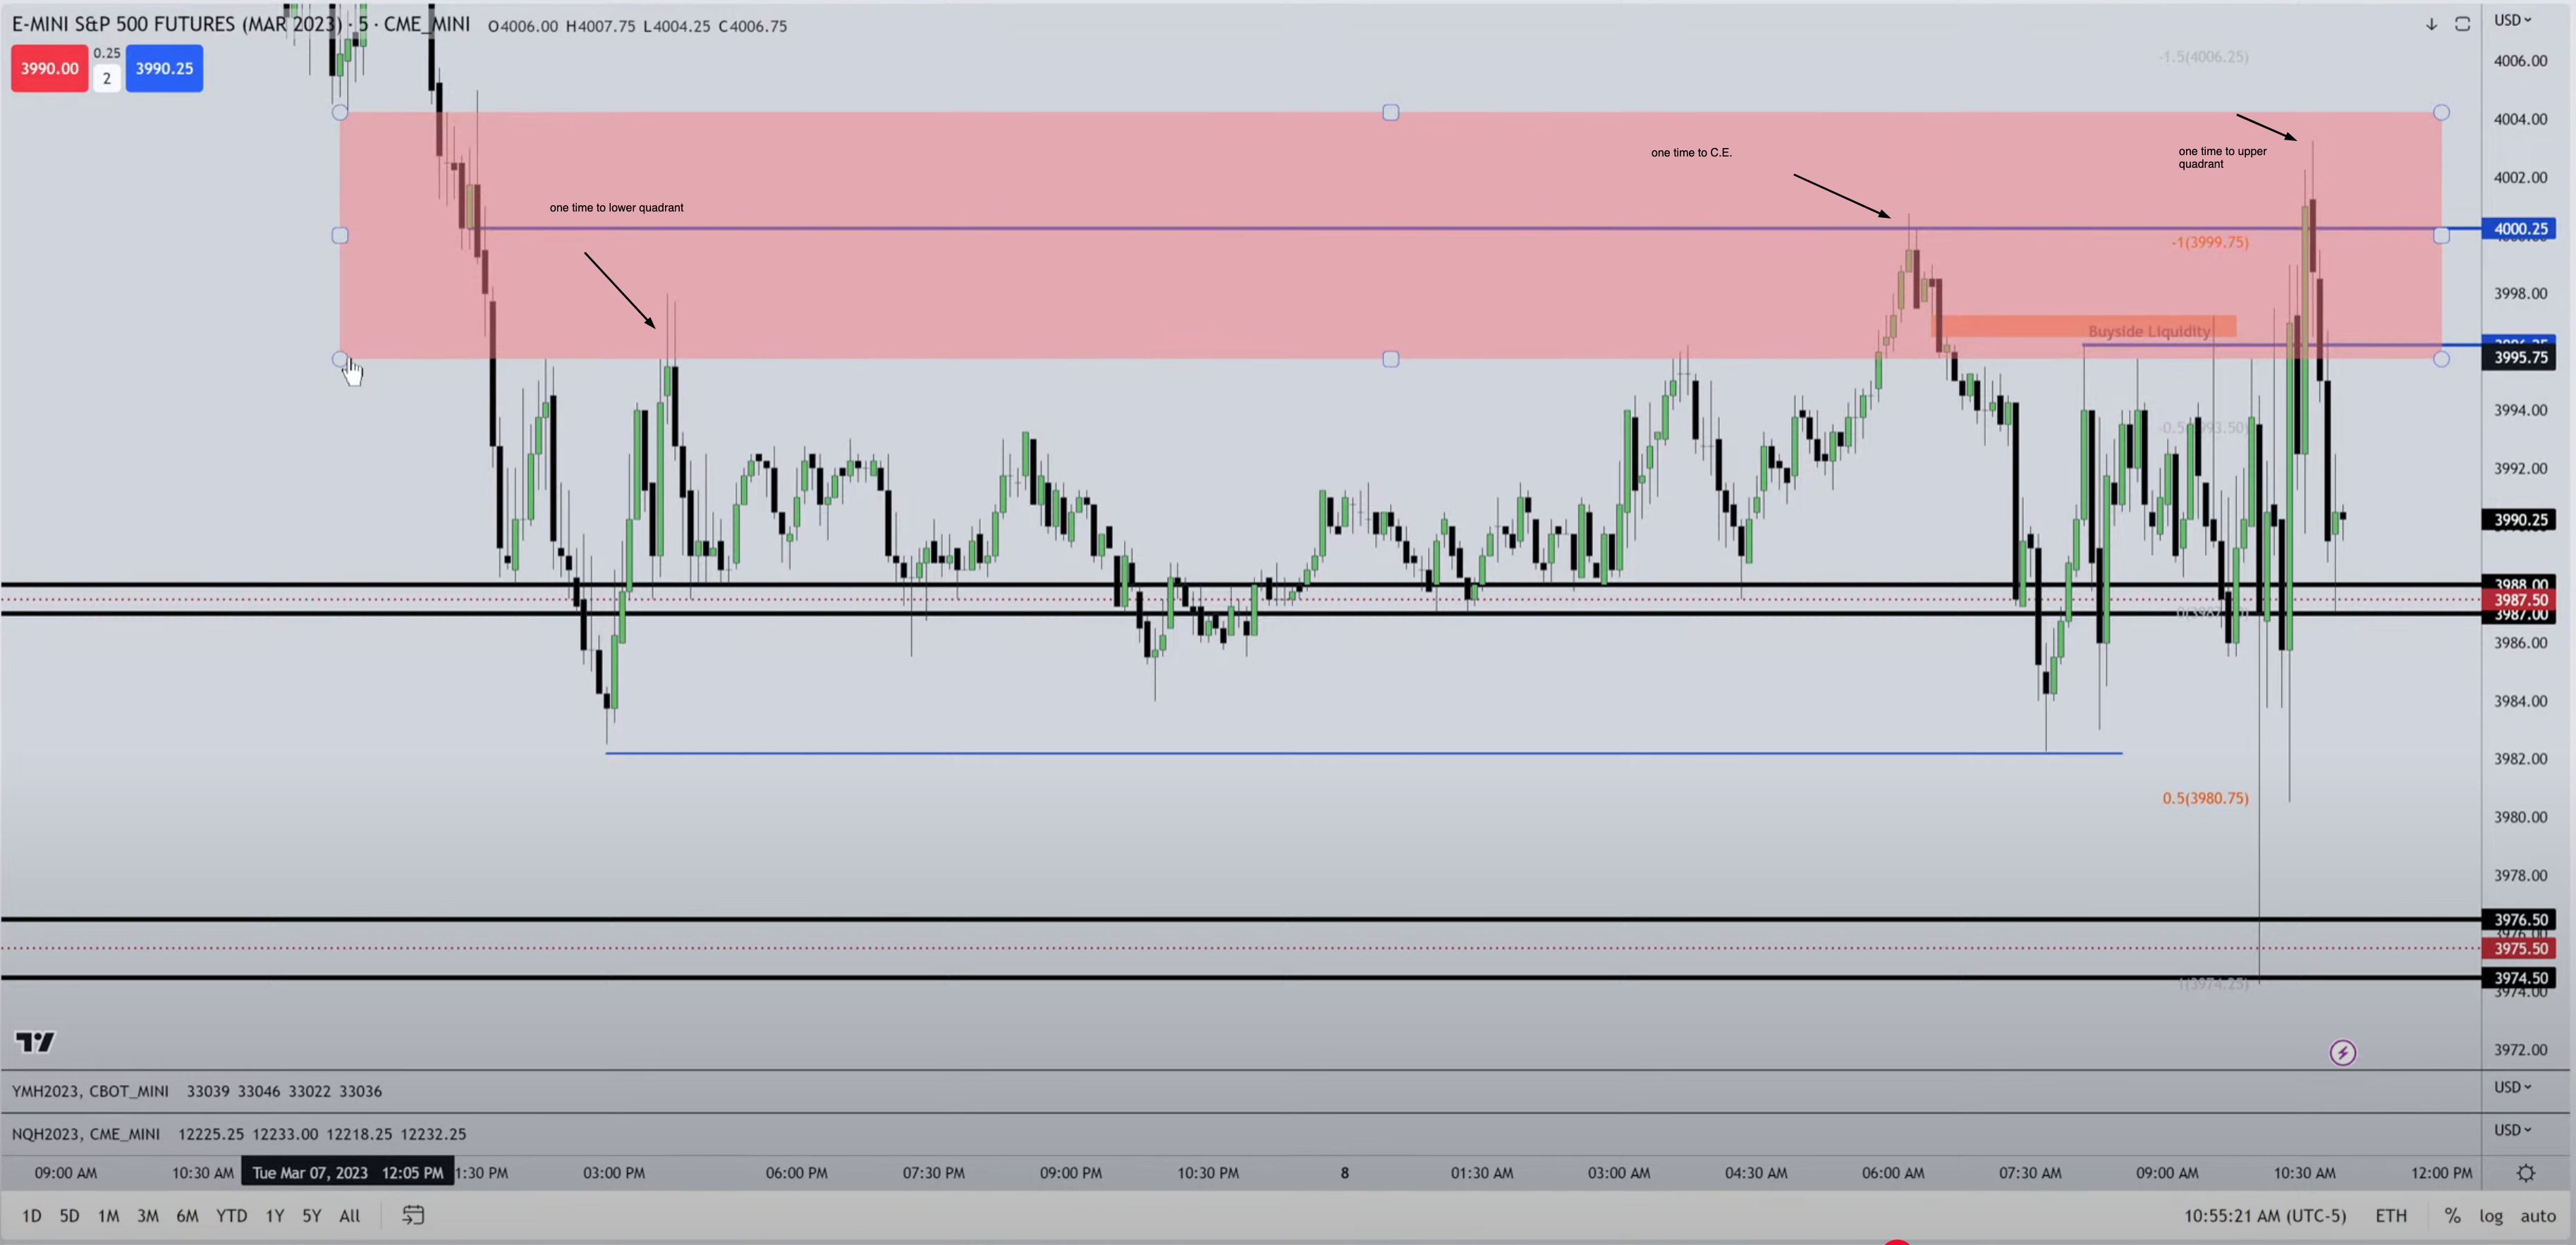This screenshot has height=1245, width=2576.
Task: Click the orange "0.5(3980.75)" level label
Action: coord(2205,798)
